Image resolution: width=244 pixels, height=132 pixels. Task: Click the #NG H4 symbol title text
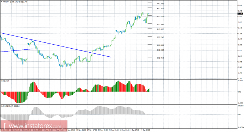[6, 2]
